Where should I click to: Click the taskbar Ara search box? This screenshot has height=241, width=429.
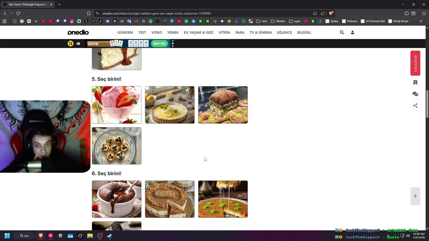click(24, 236)
